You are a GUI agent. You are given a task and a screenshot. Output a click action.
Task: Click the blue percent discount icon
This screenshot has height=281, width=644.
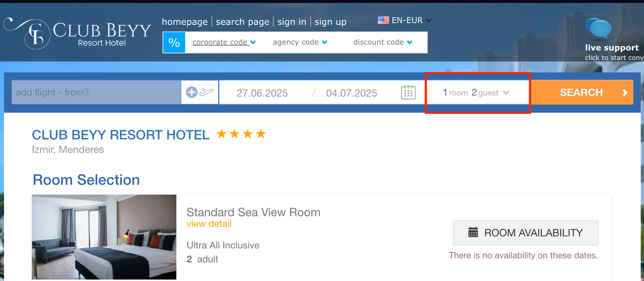174,43
